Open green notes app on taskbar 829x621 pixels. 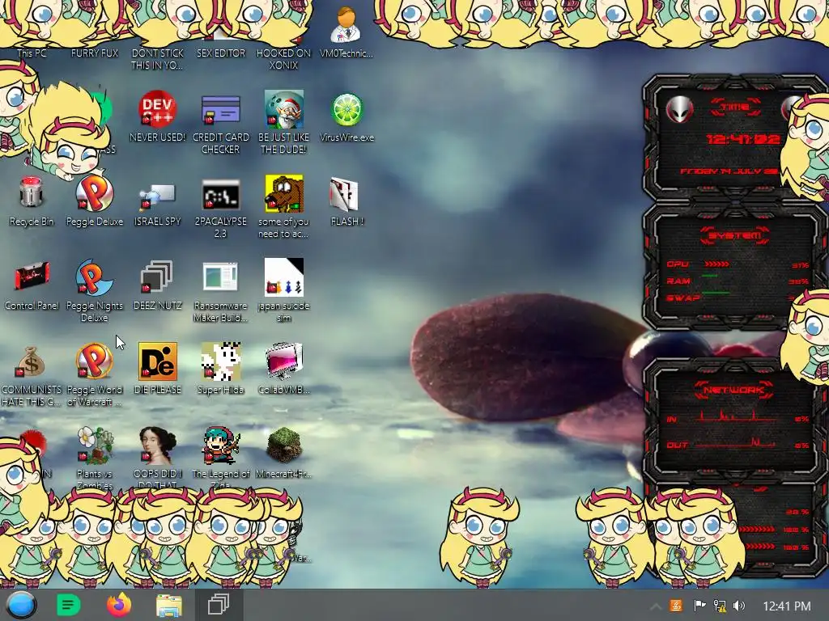pos(68,605)
